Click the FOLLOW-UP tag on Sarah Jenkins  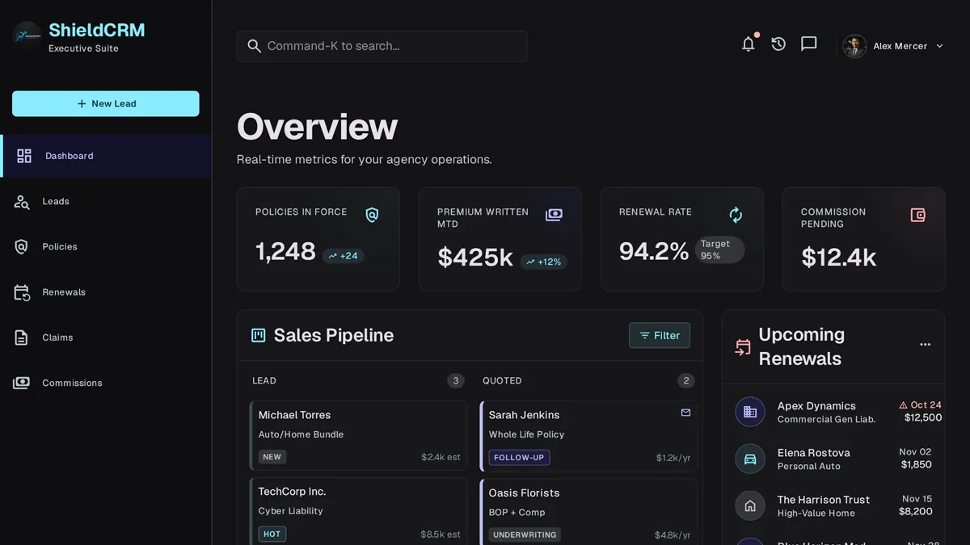(519, 457)
